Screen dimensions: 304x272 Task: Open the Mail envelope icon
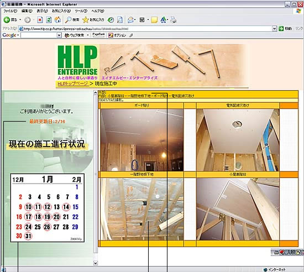tap(131, 20)
